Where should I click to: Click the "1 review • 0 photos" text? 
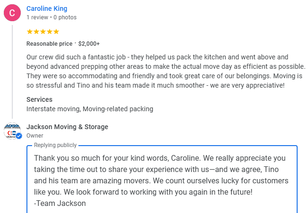[x=51, y=17]
